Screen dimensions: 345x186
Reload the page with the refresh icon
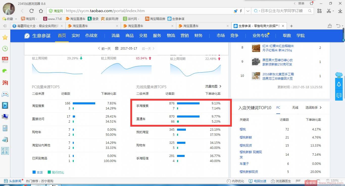(x=32, y=11)
